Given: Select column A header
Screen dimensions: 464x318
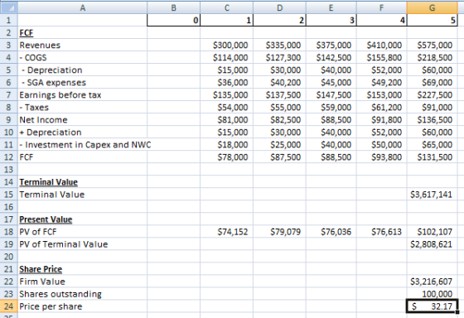Looking at the screenshot, I should [83, 7].
